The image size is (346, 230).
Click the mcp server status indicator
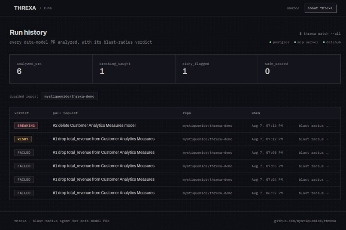[x=306, y=42]
